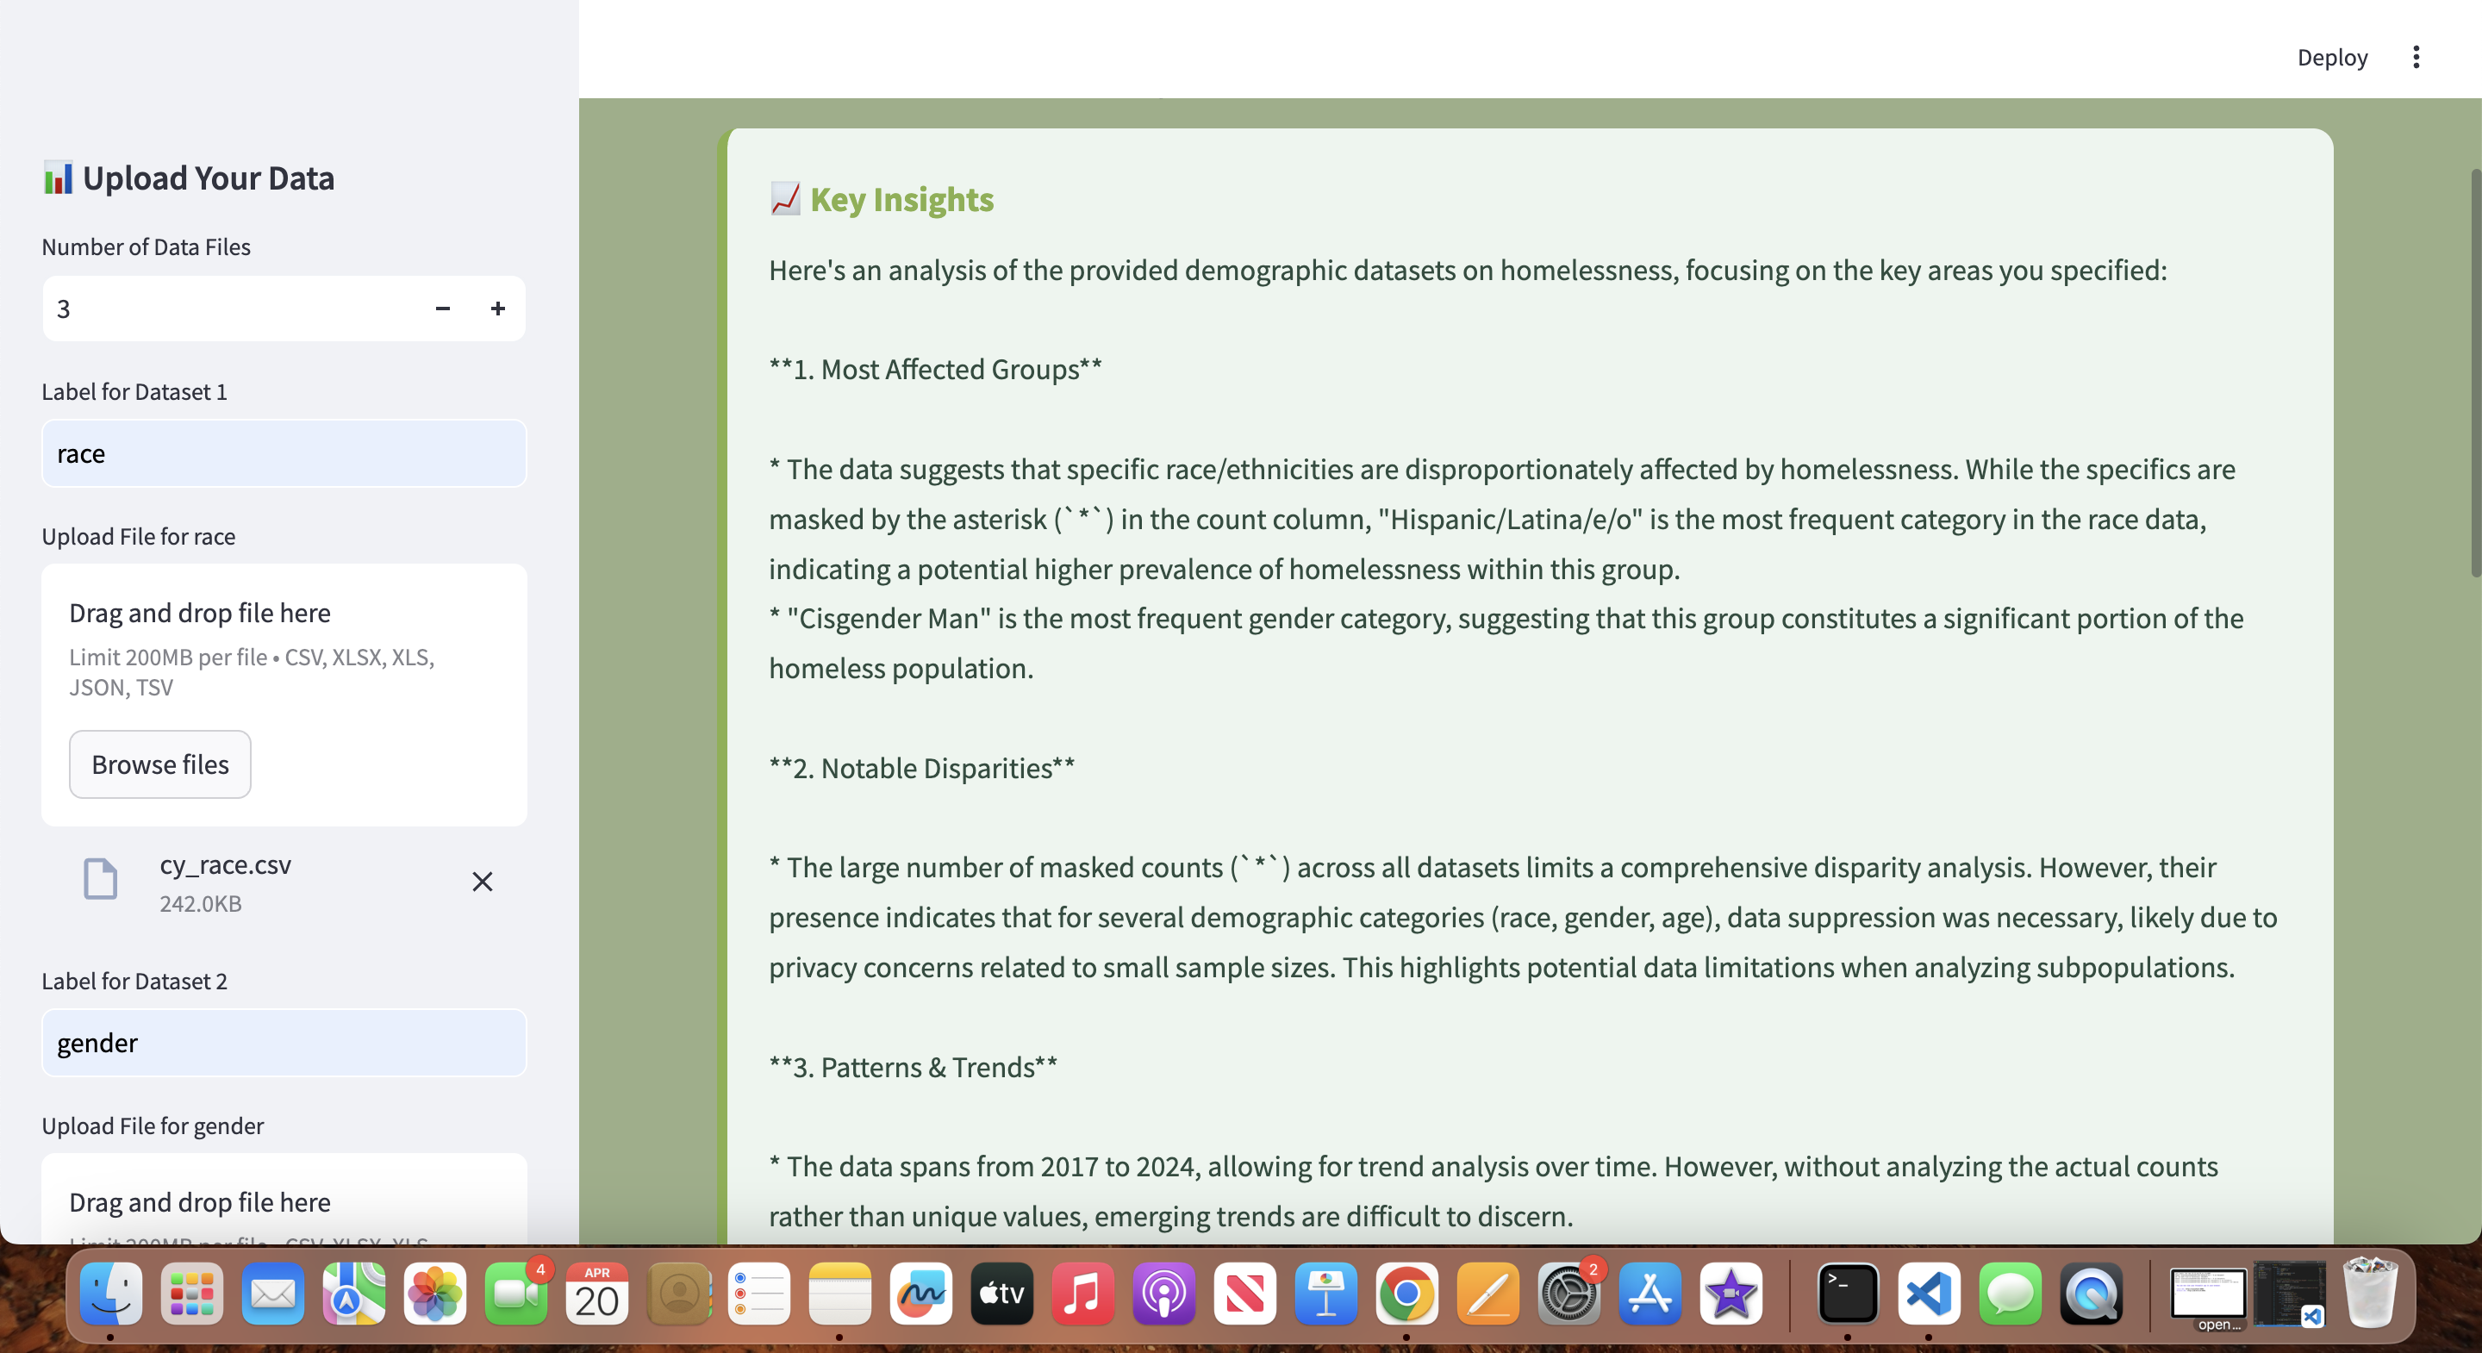Edit the Label for Dataset 1 field
This screenshot has width=2482, height=1353.
pyautogui.click(x=284, y=454)
